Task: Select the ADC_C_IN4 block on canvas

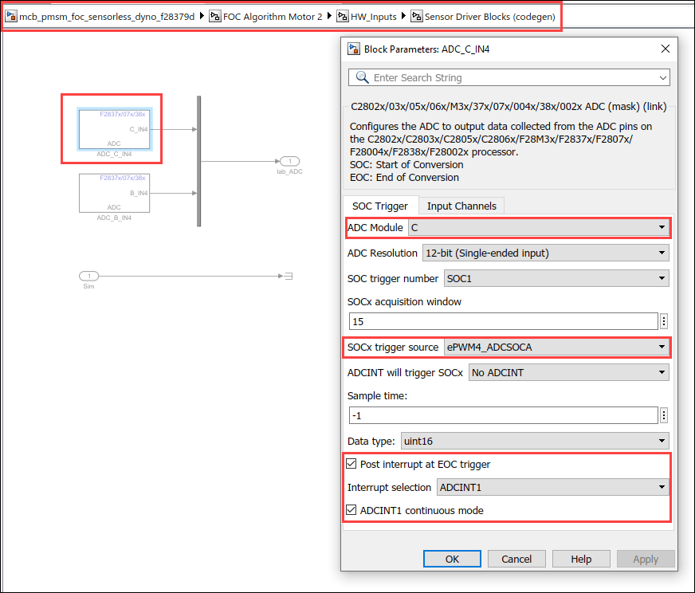Action: [x=114, y=129]
